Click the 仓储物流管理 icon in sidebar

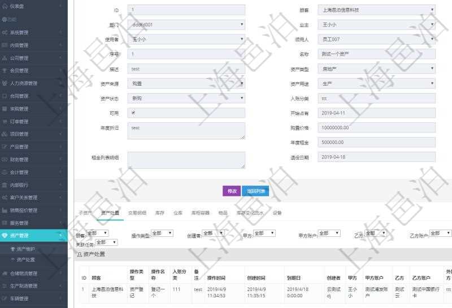click(5, 273)
